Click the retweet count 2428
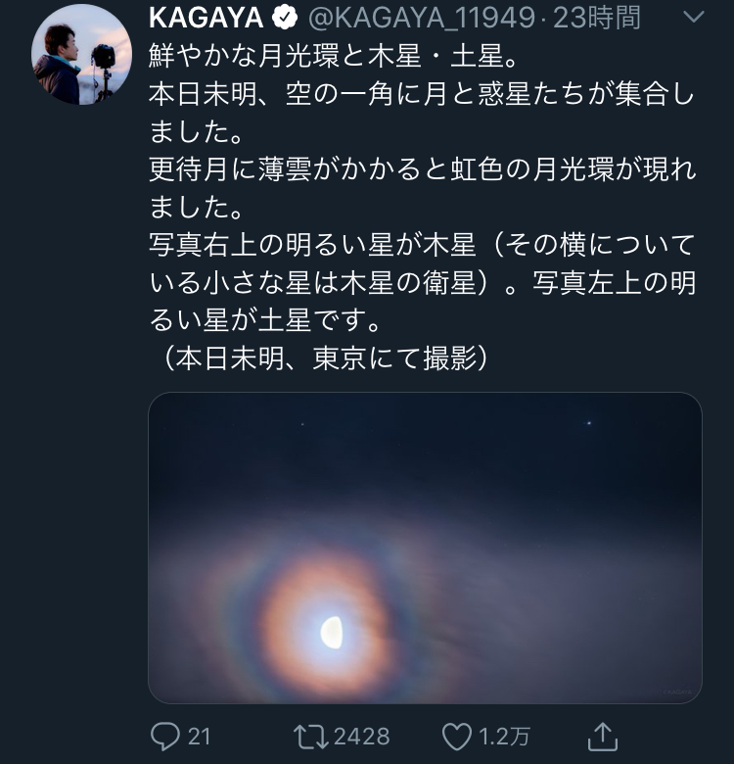 pyautogui.click(x=361, y=736)
